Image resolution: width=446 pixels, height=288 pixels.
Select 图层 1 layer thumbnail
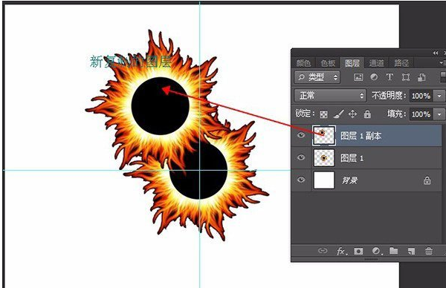(324, 158)
